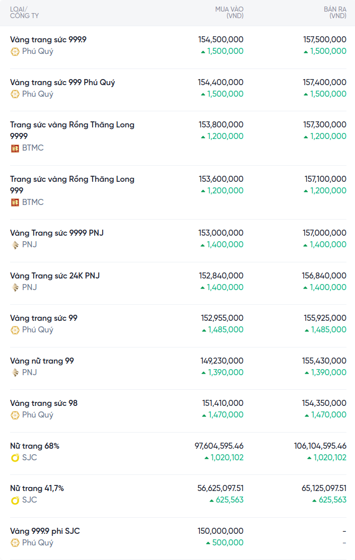Click Phú Quý logo under Vàng trang sức 98

pyautogui.click(x=15, y=415)
